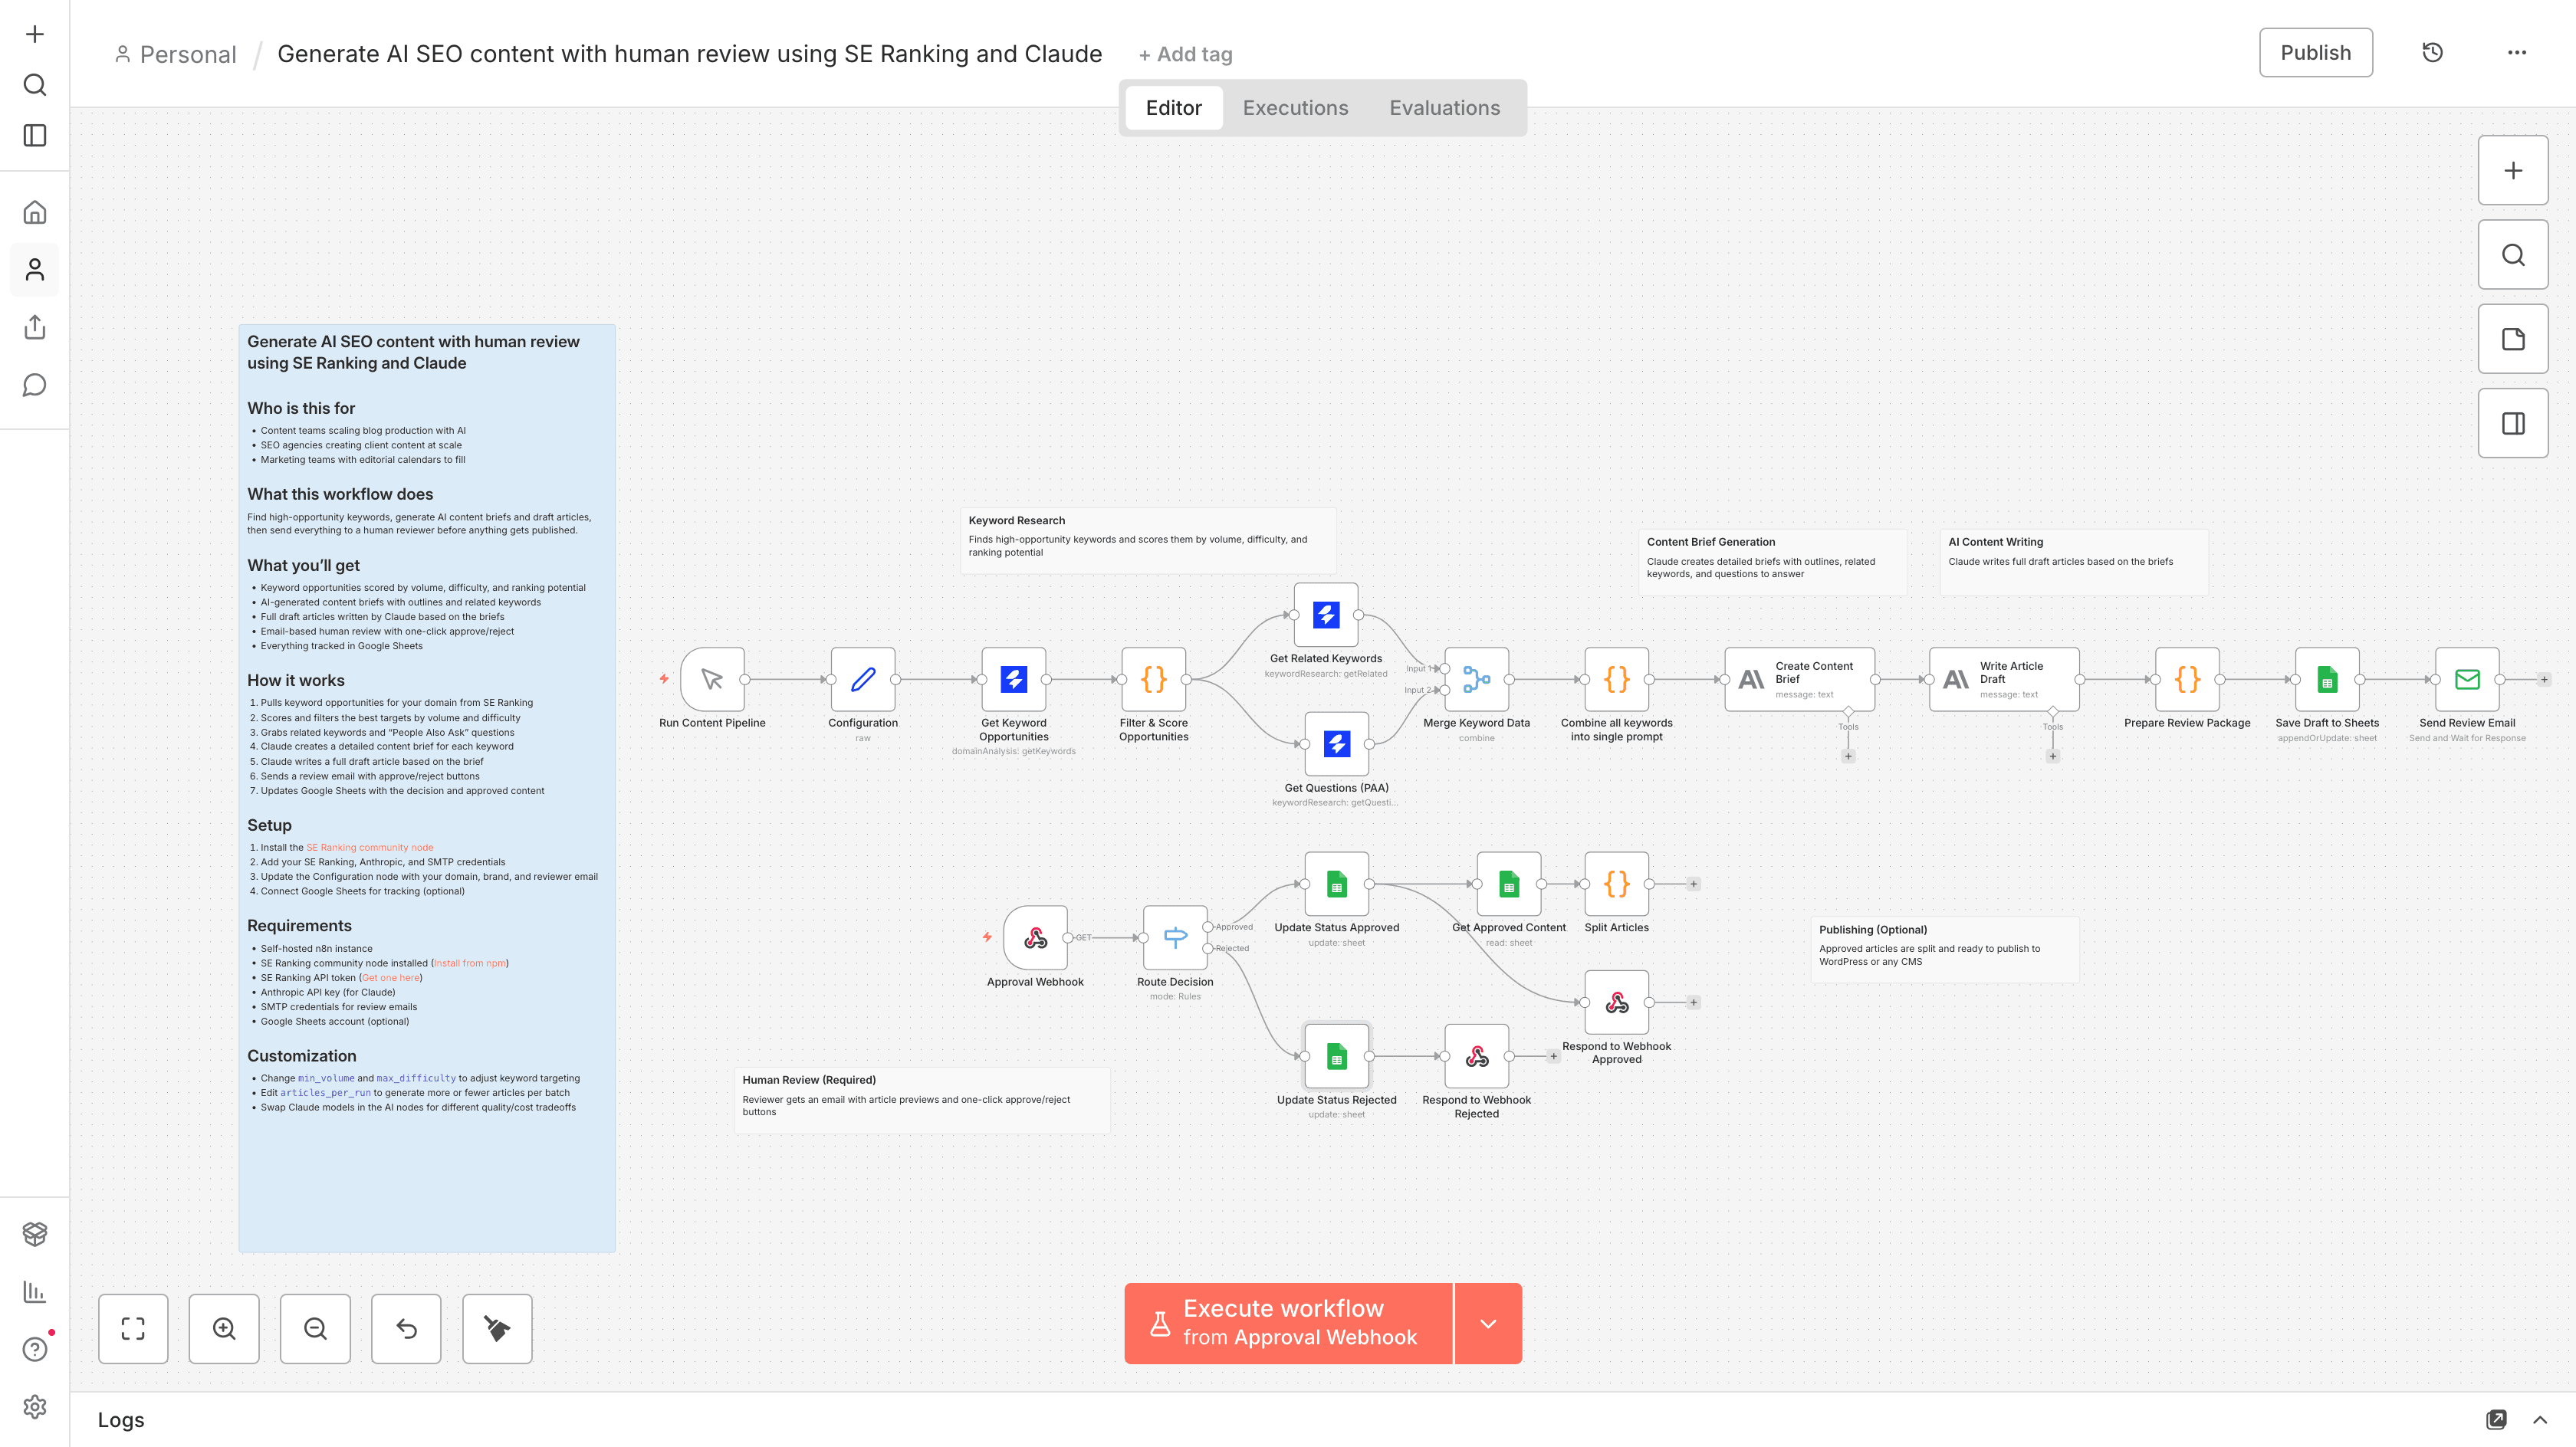Click the Publish button
The width and height of the screenshot is (2576, 1447).
(2315, 53)
